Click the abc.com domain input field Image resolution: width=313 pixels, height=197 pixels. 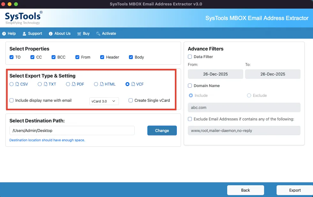(244, 107)
